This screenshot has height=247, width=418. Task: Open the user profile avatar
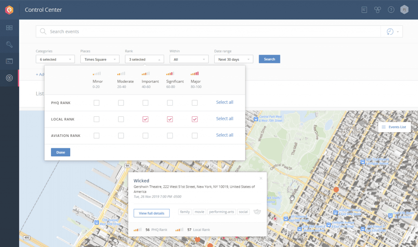pos(404,9)
